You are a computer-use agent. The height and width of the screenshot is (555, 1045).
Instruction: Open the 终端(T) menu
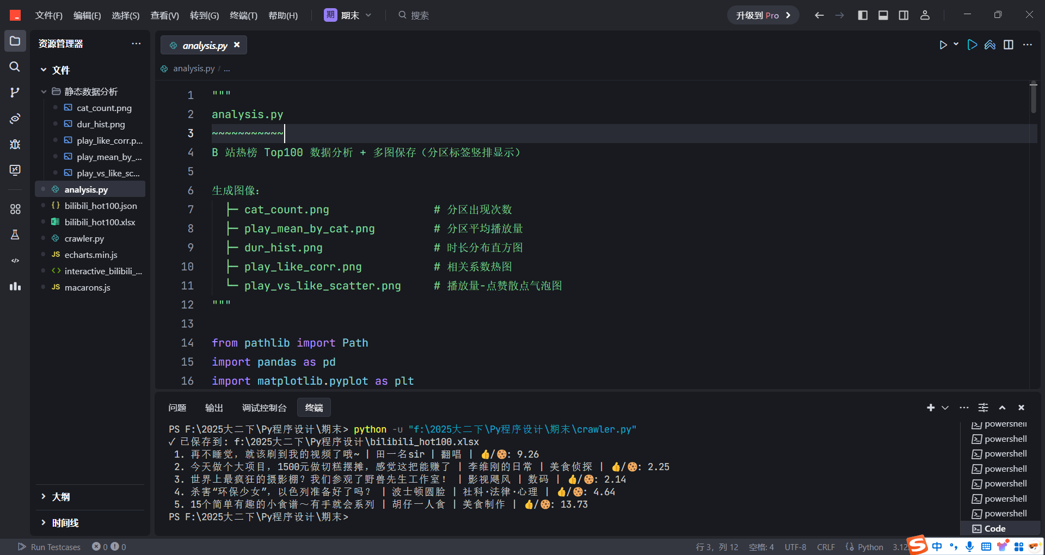pos(243,15)
